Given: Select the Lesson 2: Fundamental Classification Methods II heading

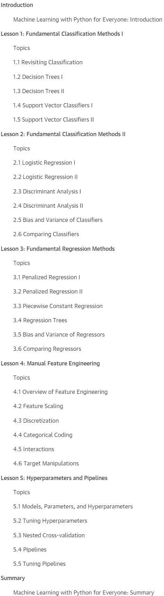Looking at the screenshot, I should click(63, 134).
